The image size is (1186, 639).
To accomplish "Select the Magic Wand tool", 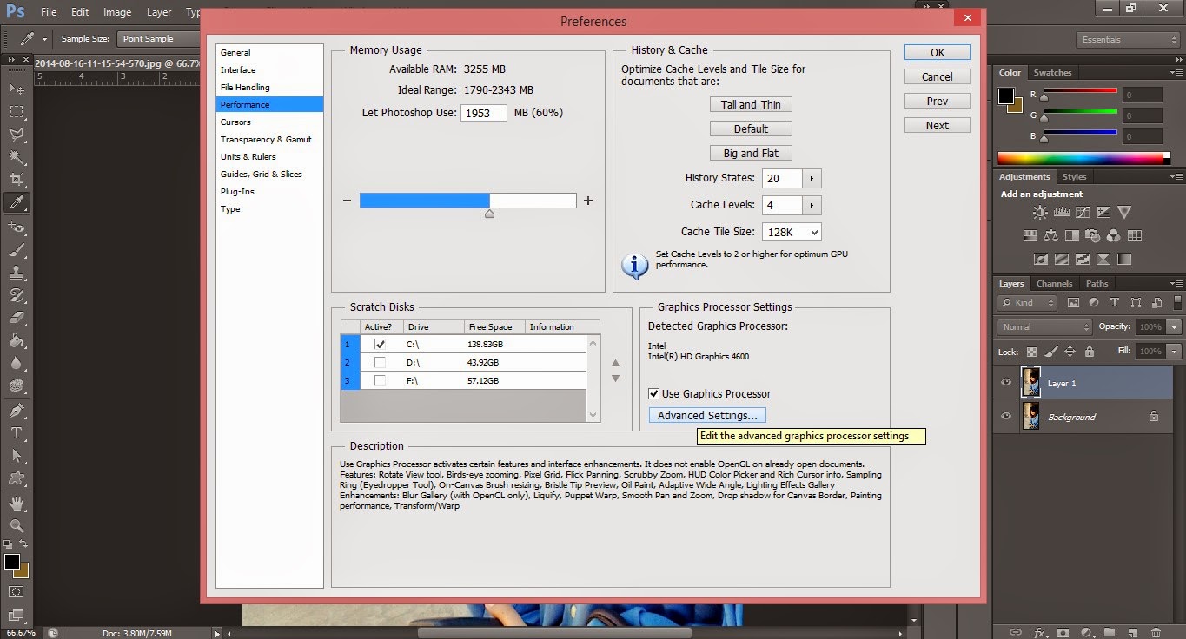I will tap(16, 157).
